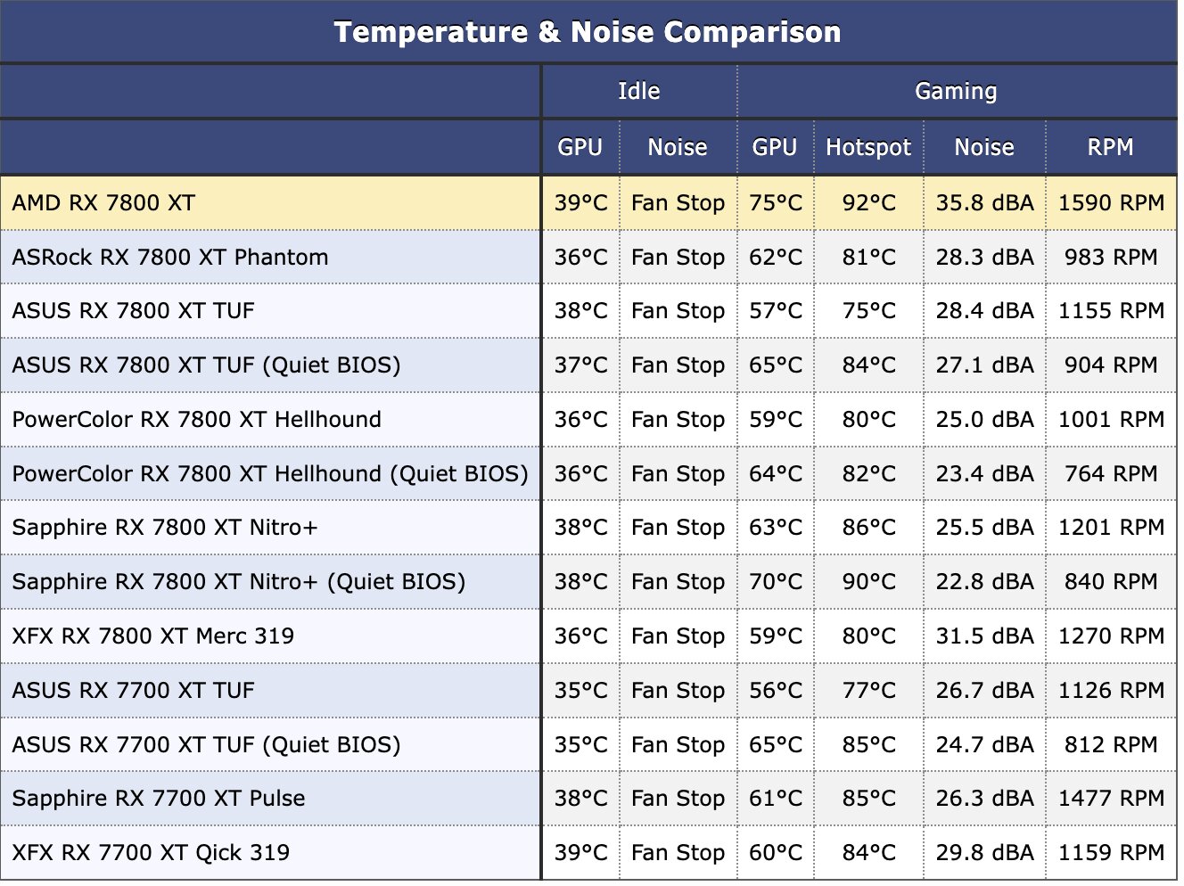Click the Hotspot column header
The image size is (1184, 886).
(x=868, y=147)
